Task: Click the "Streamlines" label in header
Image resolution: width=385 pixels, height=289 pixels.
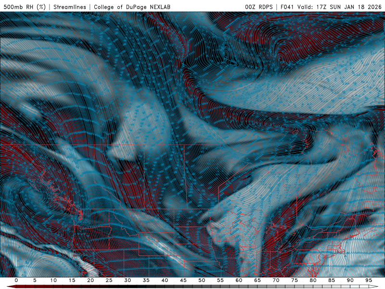Action: pos(70,7)
